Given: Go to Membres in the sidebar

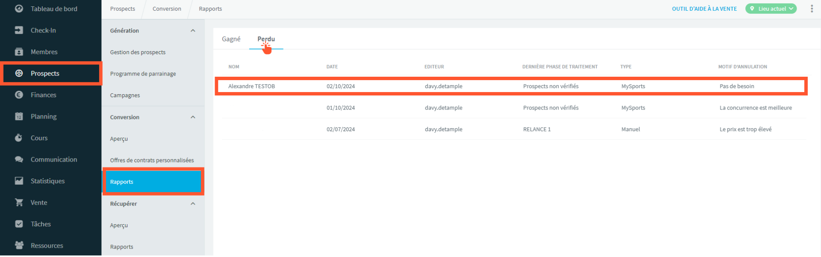Looking at the screenshot, I should [x=44, y=52].
